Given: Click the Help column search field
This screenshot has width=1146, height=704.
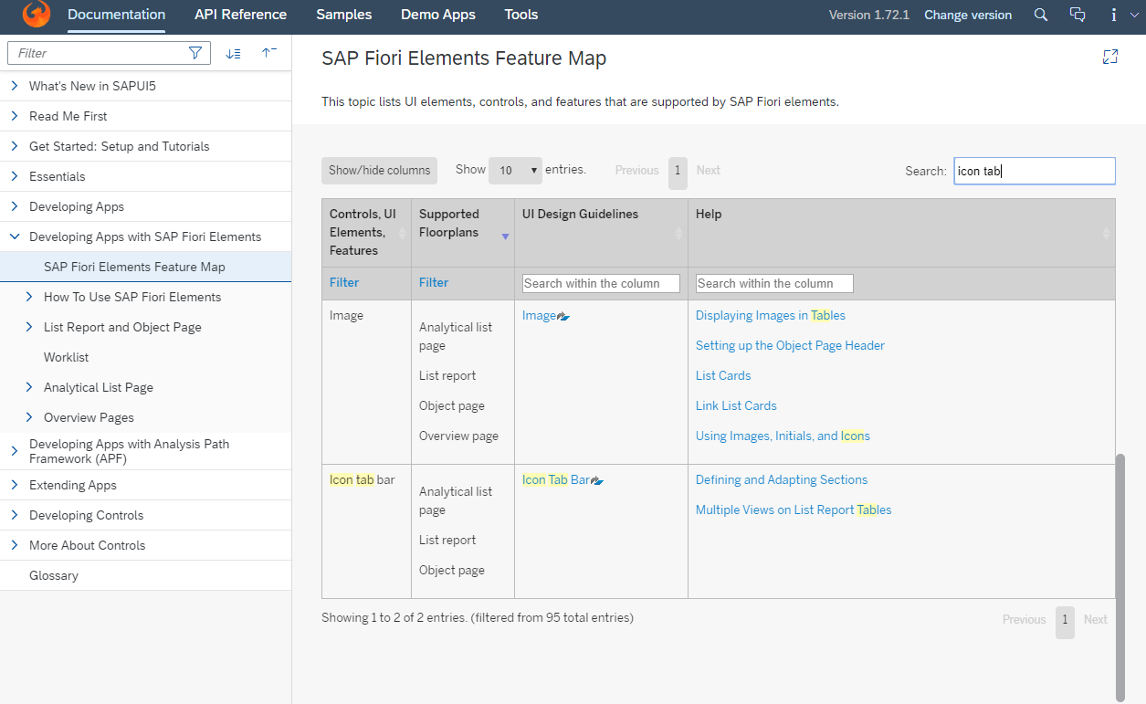Looking at the screenshot, I should tap(773, 283).
